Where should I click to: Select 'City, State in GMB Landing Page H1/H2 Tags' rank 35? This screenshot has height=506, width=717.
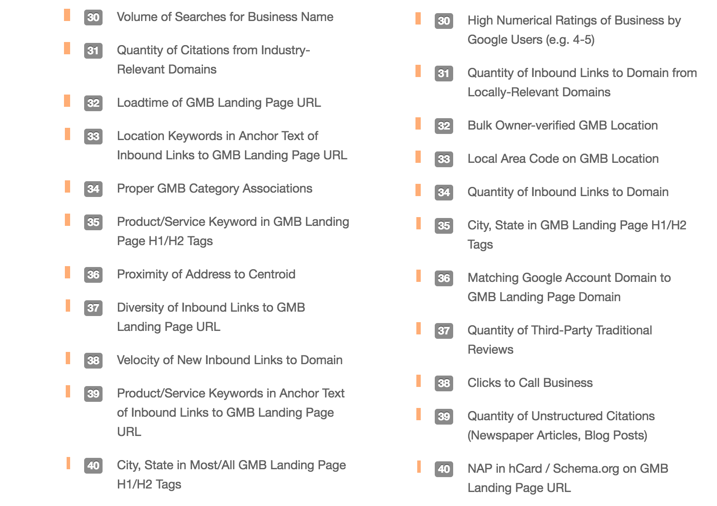577,235
